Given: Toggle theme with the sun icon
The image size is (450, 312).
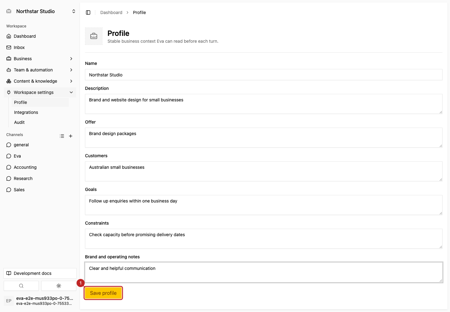Looking at the screenshot, I should pos(59,286).
